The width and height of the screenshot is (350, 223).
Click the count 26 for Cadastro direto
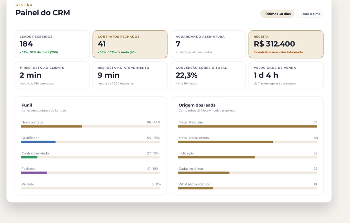(x=316, y=169)
